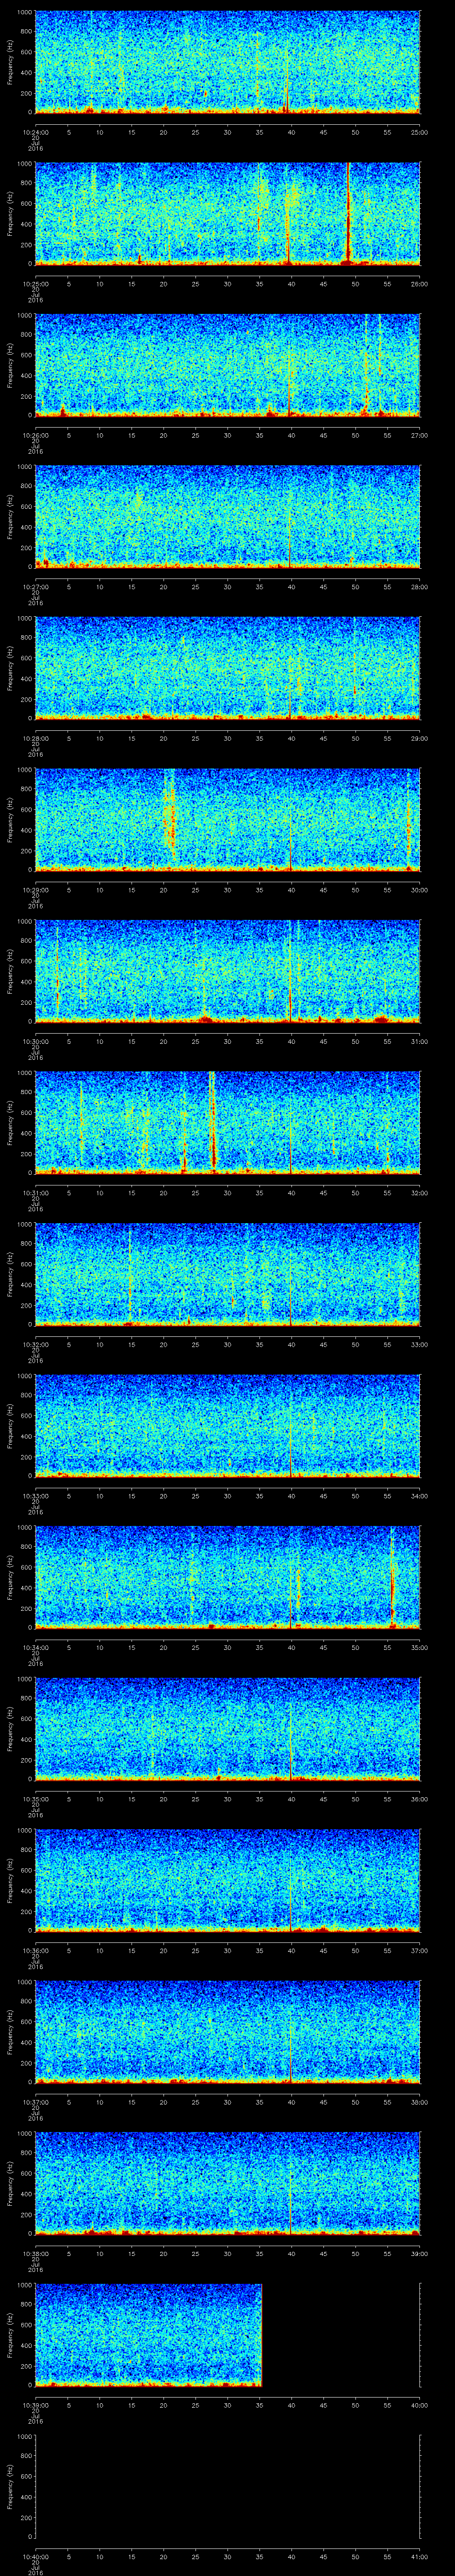Open the spectrogram panel starting at 10:33:00
This screenshot has height=2576, width=455.
(227, 1425)
